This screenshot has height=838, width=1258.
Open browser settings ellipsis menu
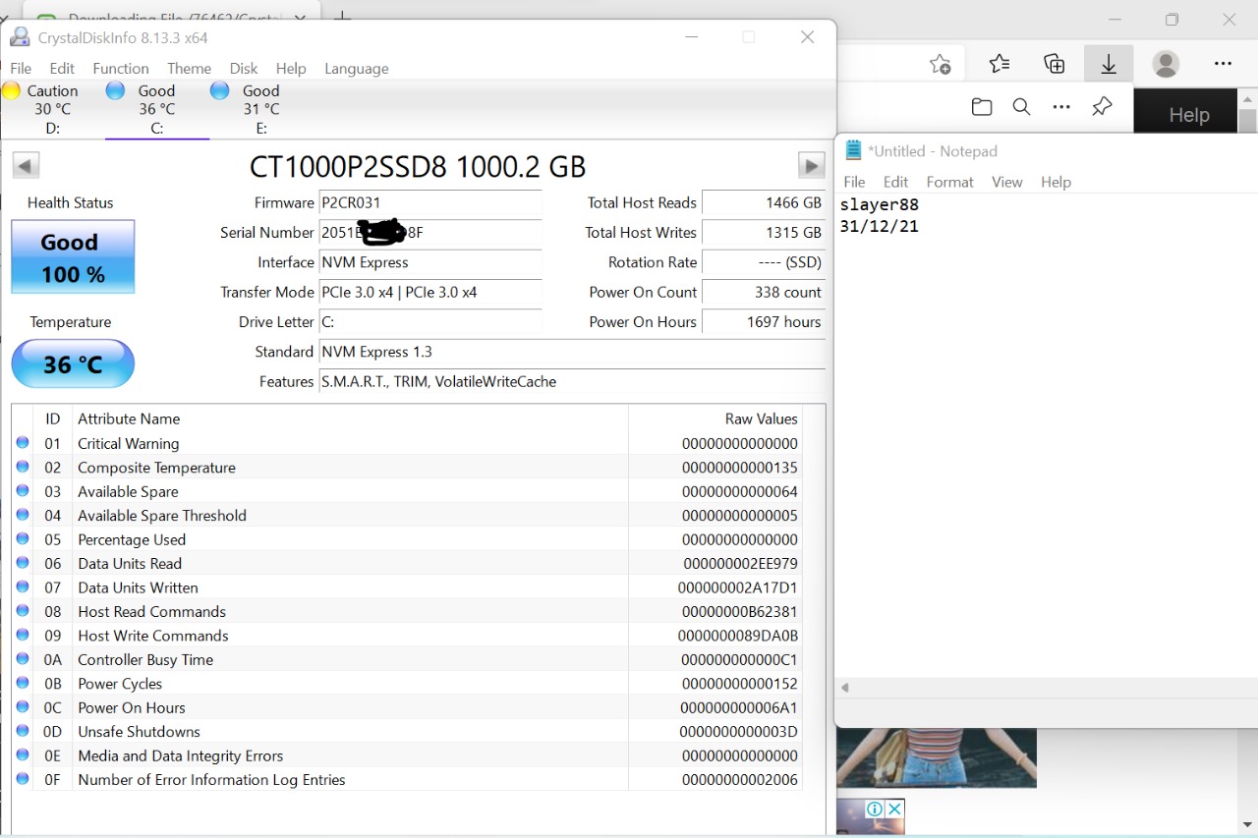(x=1223, y=64)
